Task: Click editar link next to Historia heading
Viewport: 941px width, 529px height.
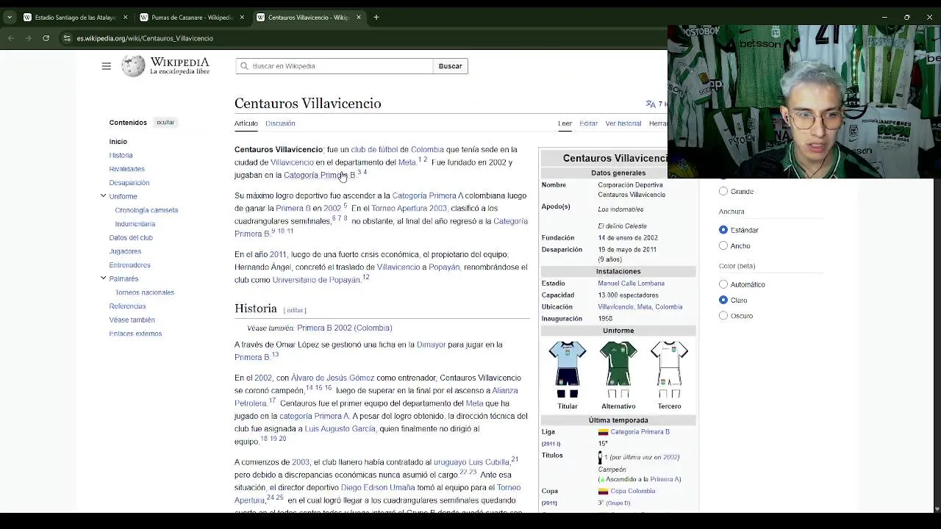Action: tap(295, 310)
